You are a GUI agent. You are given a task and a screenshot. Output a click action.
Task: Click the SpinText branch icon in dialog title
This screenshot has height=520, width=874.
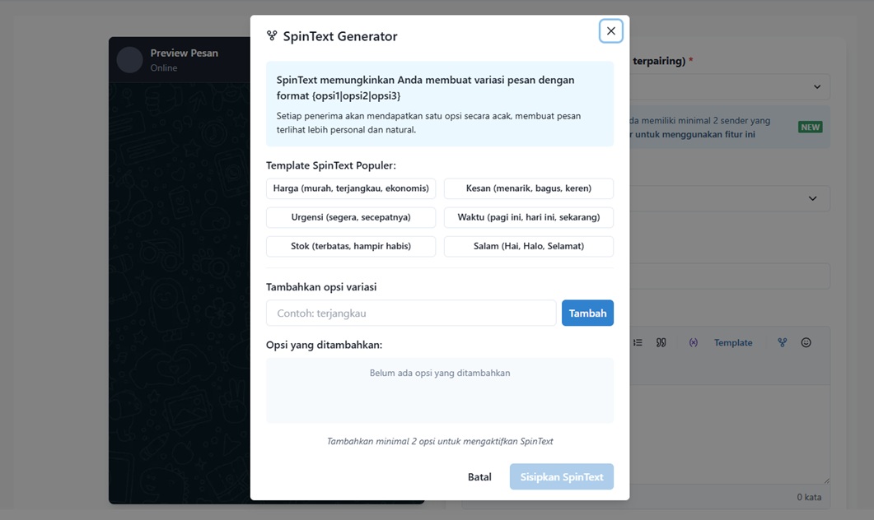click(272, 36)
